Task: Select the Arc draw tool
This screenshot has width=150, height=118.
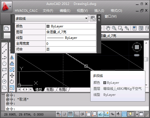Action: (x=4, y=76)
